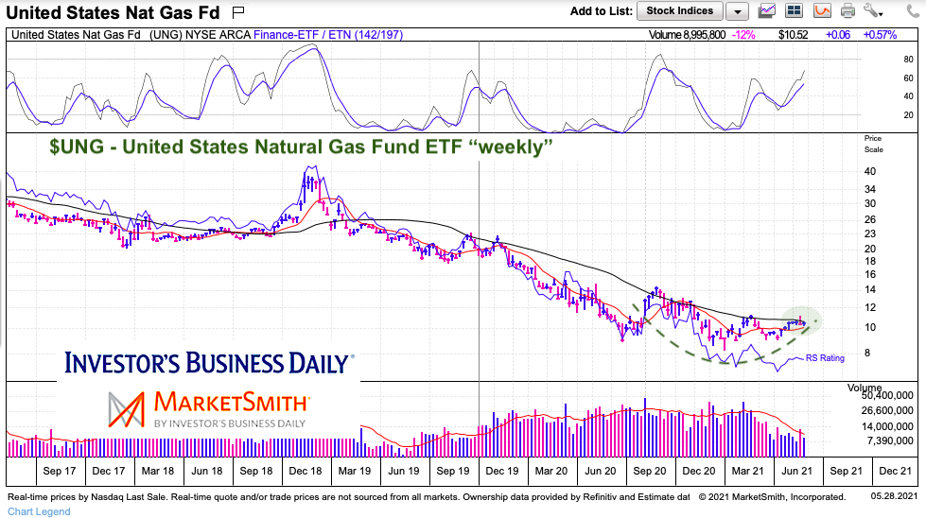Select the Mar 21 date axis label
The height and width of the screenshot is (518, 926).
pyautogui.click(x=747, y=471)
